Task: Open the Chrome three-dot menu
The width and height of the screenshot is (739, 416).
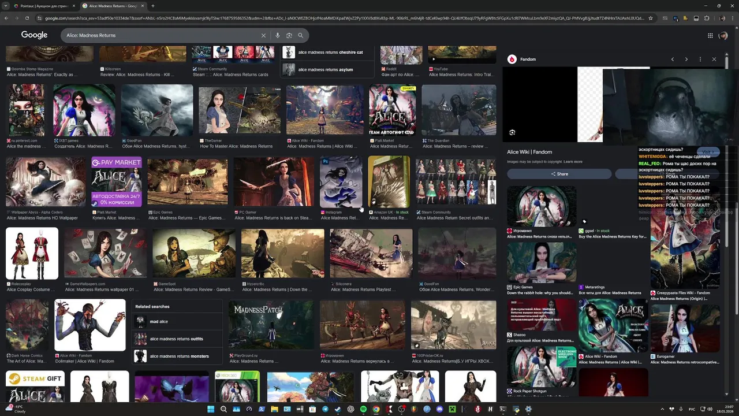Action: coord(733,18)
